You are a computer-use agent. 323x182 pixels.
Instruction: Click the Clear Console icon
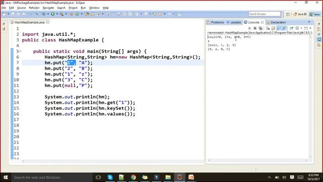coord(268,28)
